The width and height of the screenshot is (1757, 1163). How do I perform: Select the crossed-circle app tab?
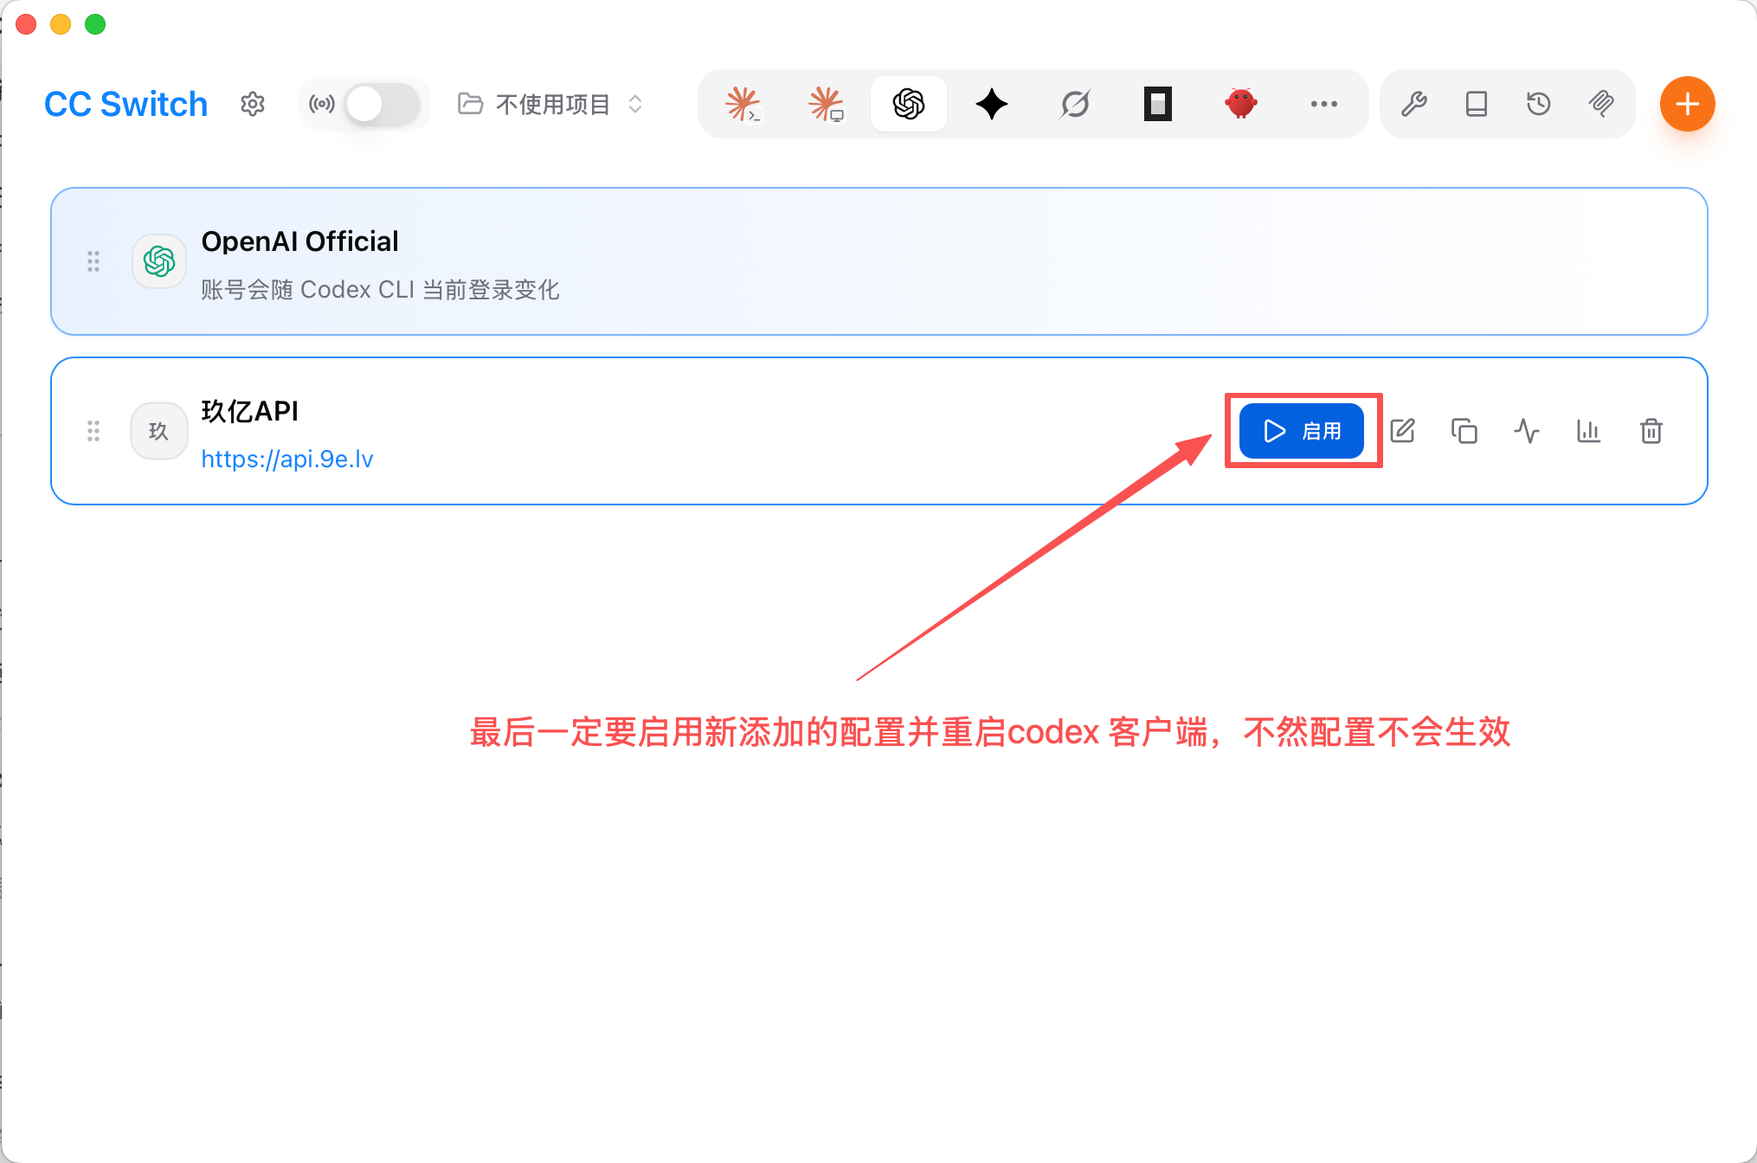point(1075,104)
